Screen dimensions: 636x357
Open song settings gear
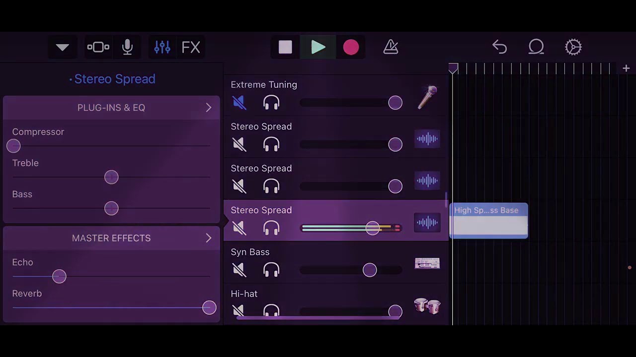point(573,47)
